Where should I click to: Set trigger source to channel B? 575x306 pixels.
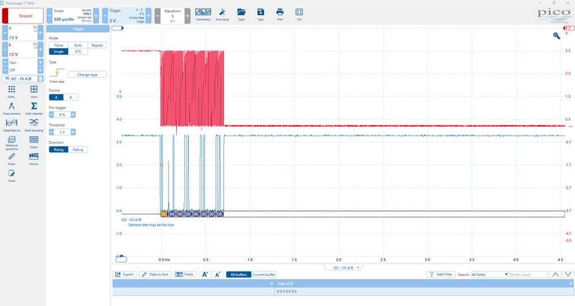[x=71, y=97]
